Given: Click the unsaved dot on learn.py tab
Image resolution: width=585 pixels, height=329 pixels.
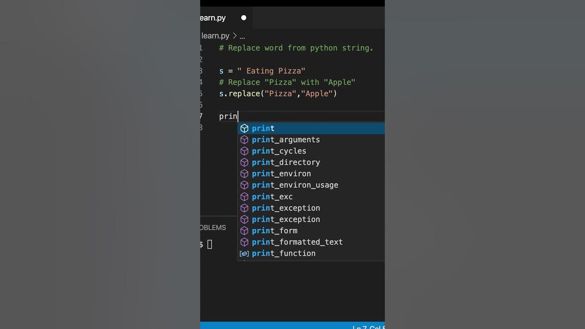Looking at the screenshot, I should coord(244,18).
